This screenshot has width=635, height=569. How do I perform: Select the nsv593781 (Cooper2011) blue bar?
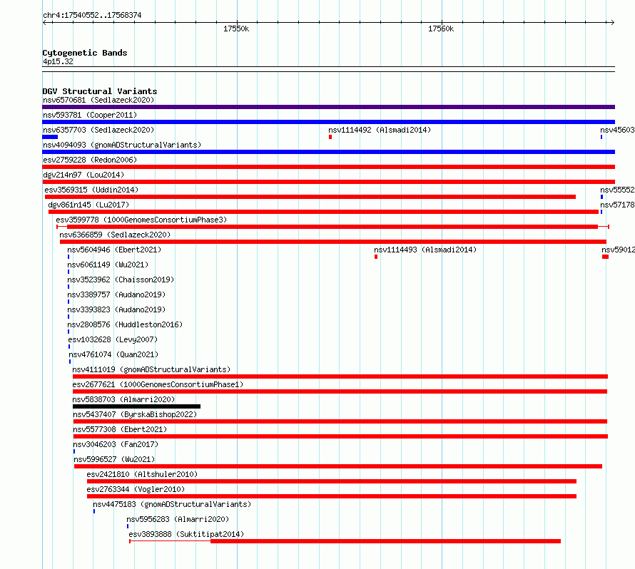point(328,122)
